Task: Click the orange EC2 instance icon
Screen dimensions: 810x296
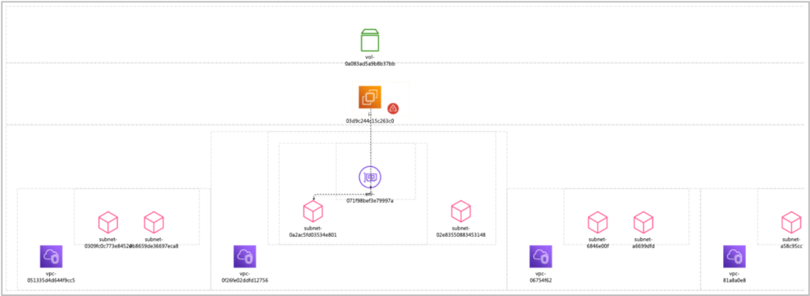Action: click(370, 97)
